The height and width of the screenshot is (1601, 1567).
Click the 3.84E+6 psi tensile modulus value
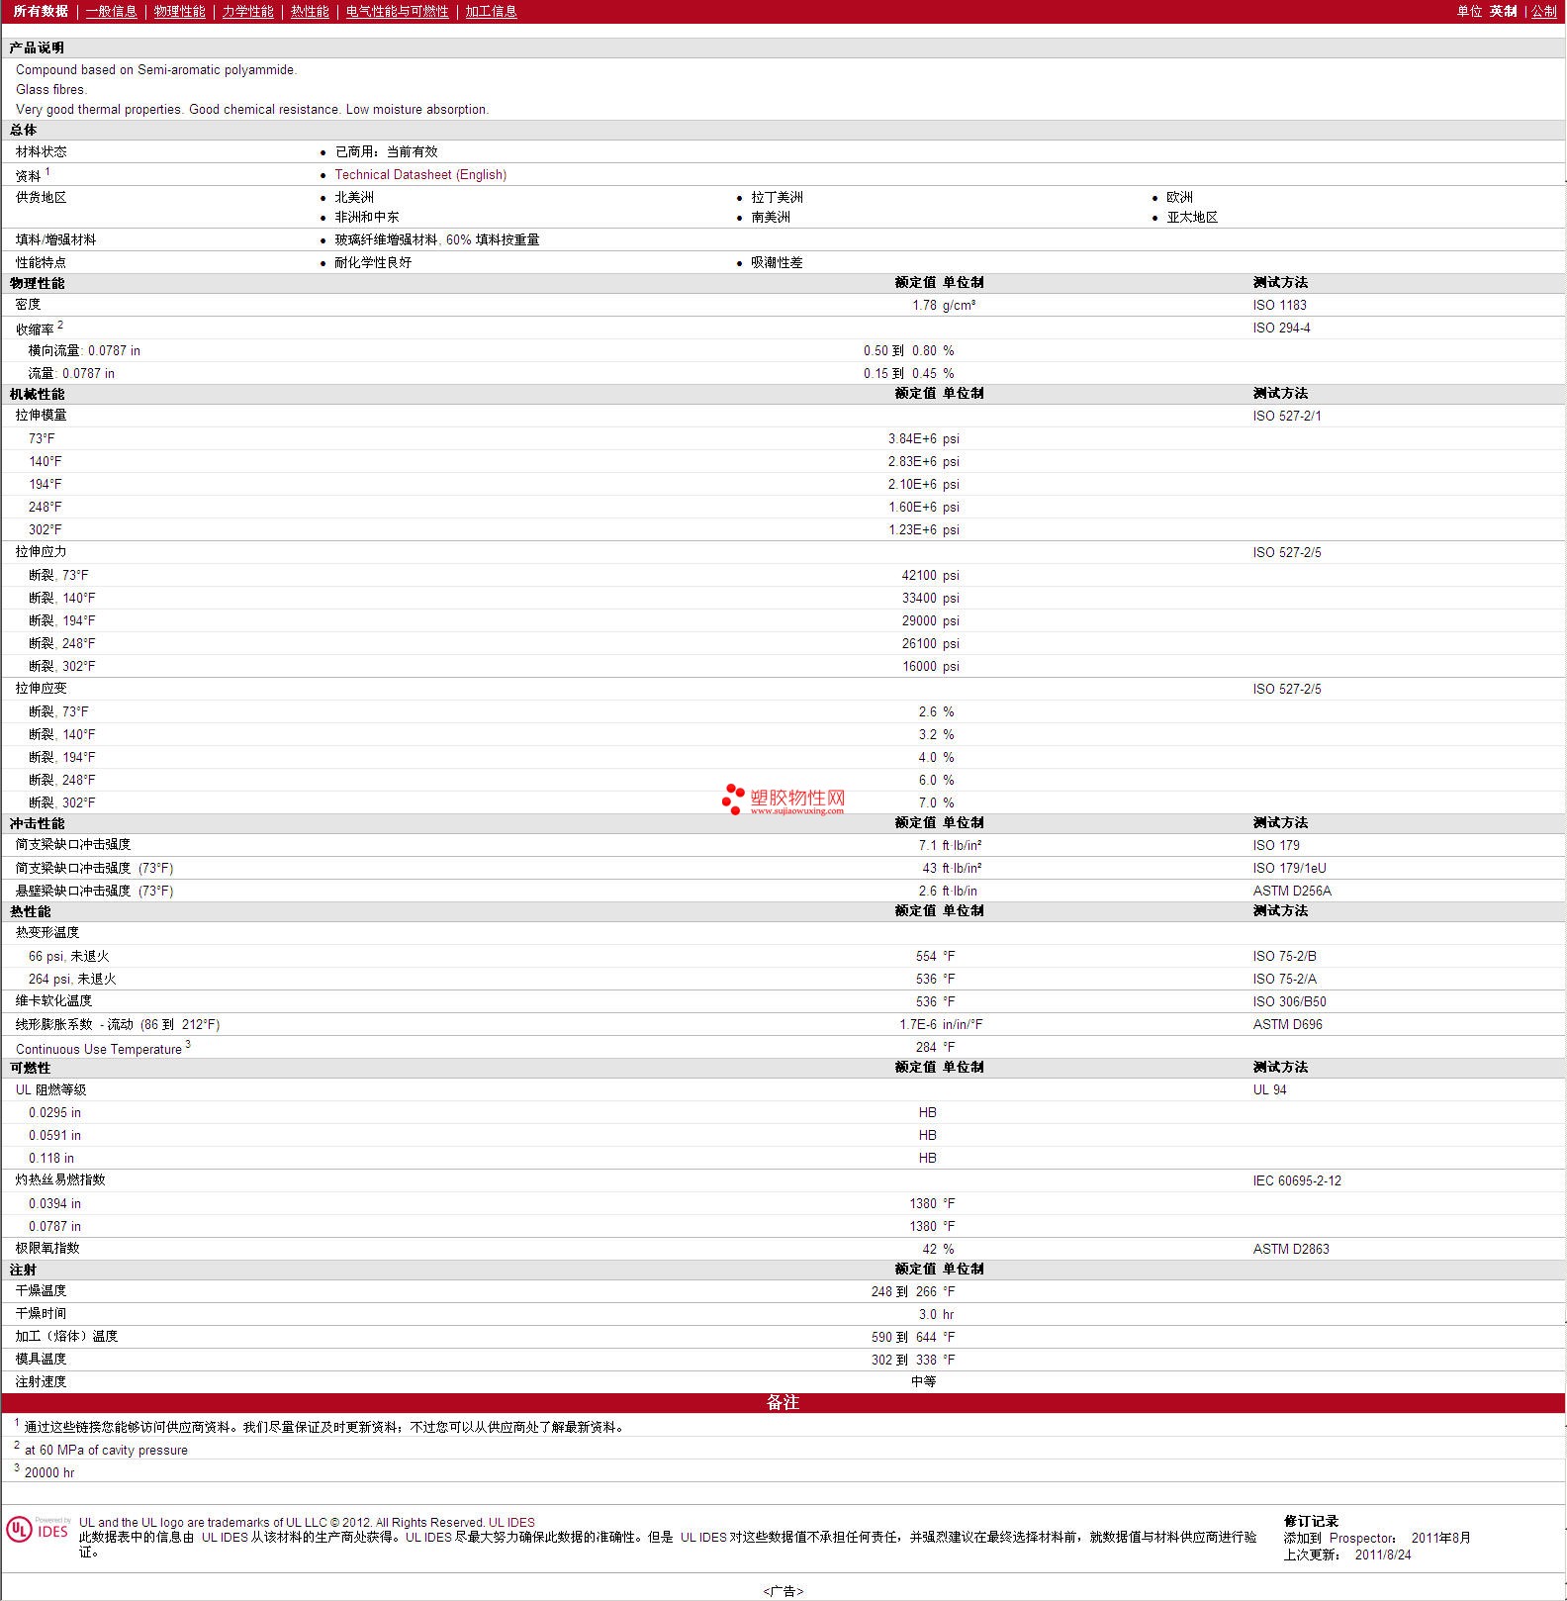923,438
